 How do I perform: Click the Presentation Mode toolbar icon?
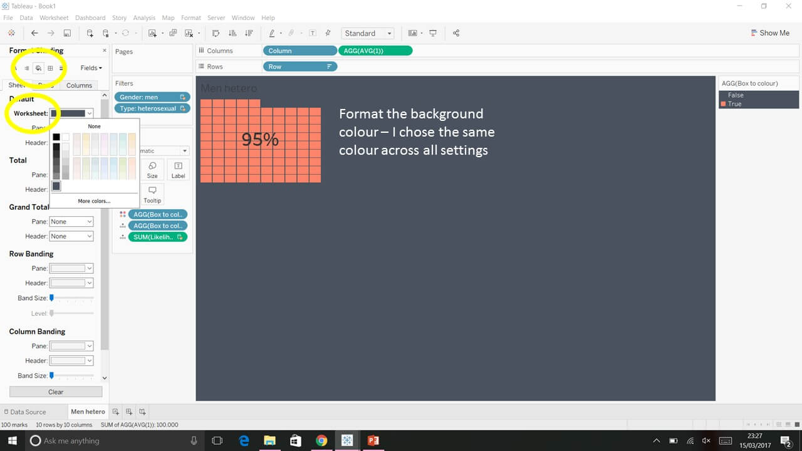433,33
